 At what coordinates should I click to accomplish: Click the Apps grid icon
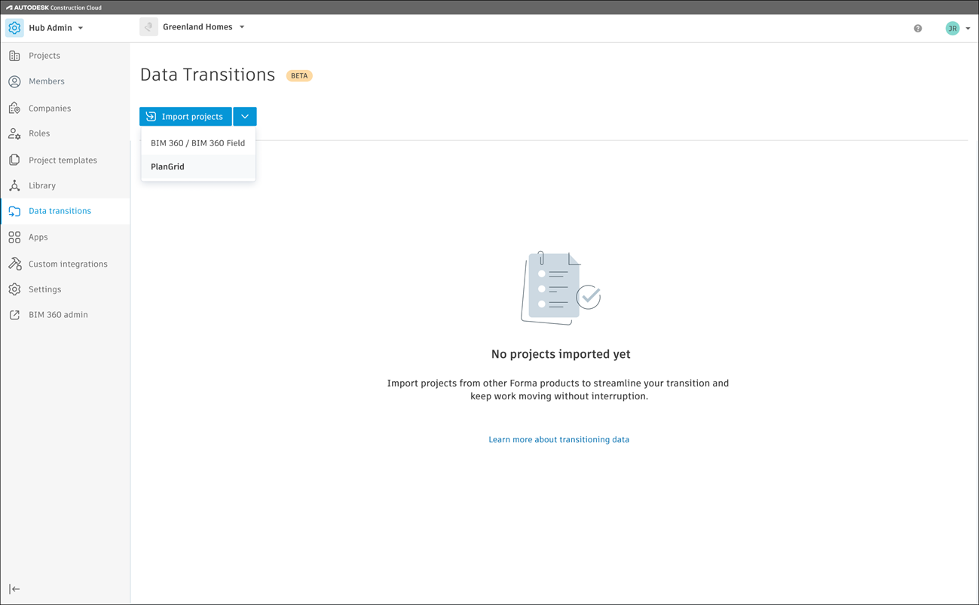pos(14,237)
